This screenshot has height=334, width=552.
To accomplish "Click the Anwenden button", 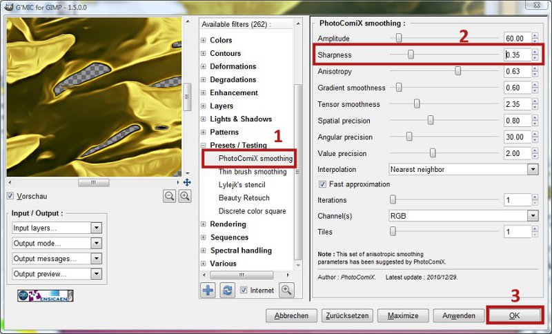I will pos(459,315).
